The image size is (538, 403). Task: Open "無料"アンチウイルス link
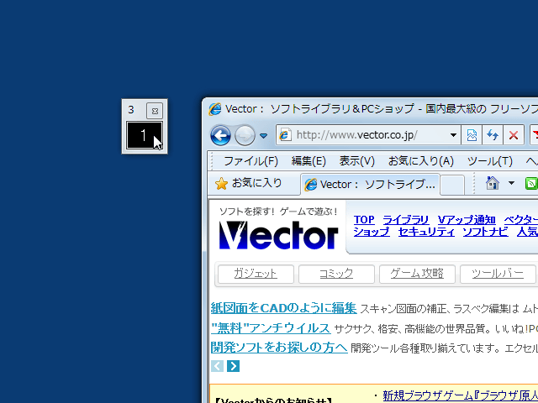click(271, 328)
